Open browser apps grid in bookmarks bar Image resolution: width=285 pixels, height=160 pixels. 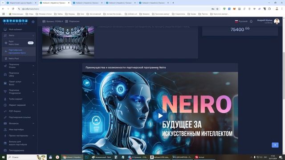coord(4,14)
